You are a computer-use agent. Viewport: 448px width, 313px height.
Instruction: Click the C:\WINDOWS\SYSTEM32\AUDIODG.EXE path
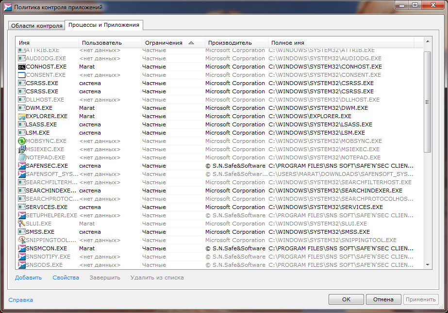tap(325, 58)
